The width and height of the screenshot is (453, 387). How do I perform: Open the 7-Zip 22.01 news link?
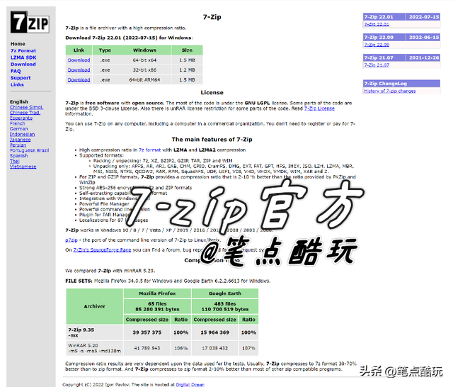tap(377, 24)
